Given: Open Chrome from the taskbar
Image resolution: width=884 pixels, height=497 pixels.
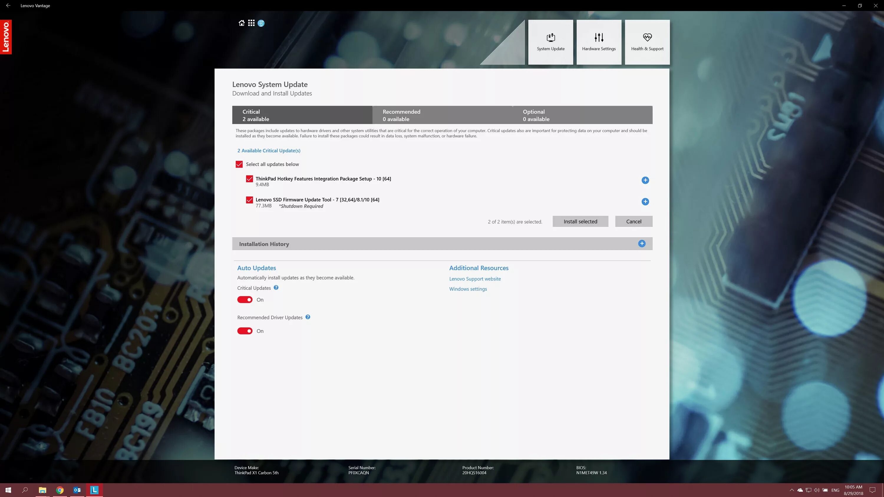Looking at the screenshot, I should tap(60, 490).
